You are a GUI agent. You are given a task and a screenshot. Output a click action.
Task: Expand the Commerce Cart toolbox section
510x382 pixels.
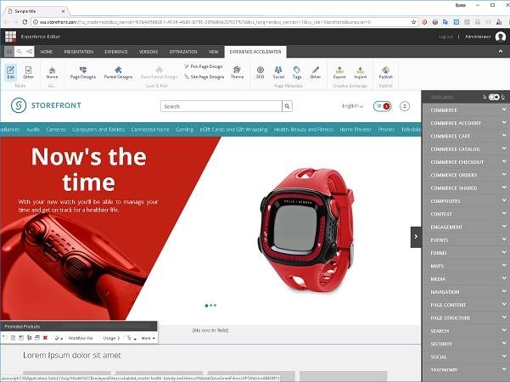click(467, 136)
